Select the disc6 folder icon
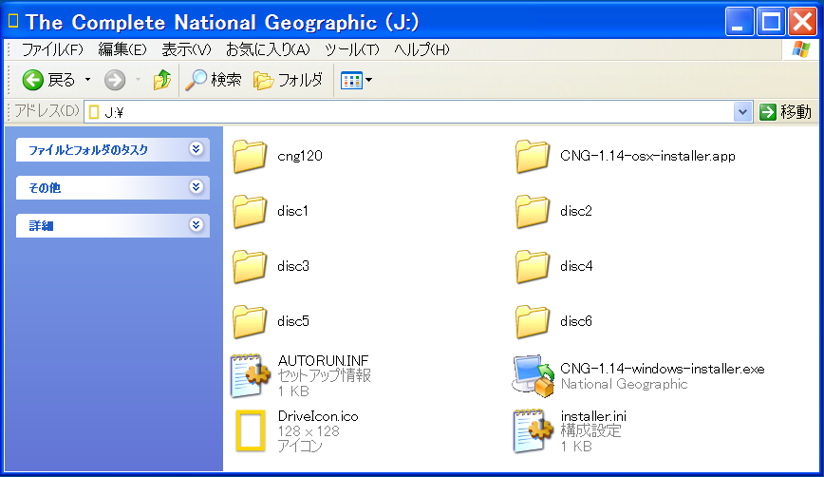The width and height of the screenshot is (824, 477). (533, 321)
